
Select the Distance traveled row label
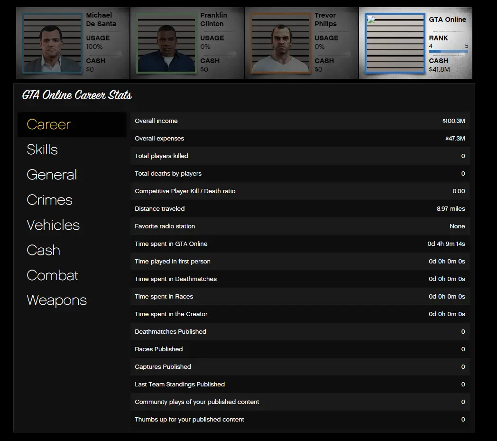[x=160, y=208]
